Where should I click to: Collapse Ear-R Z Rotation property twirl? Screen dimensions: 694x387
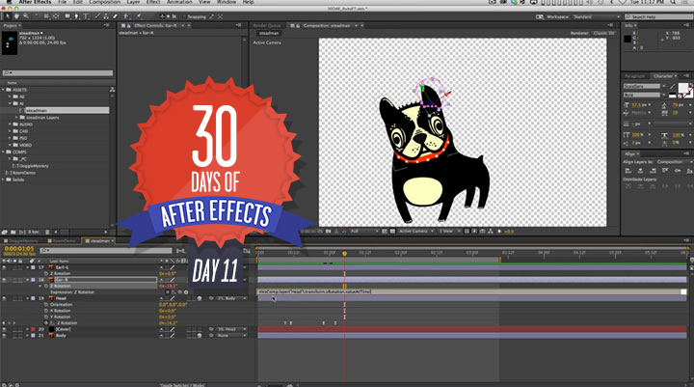click(40, 286)
